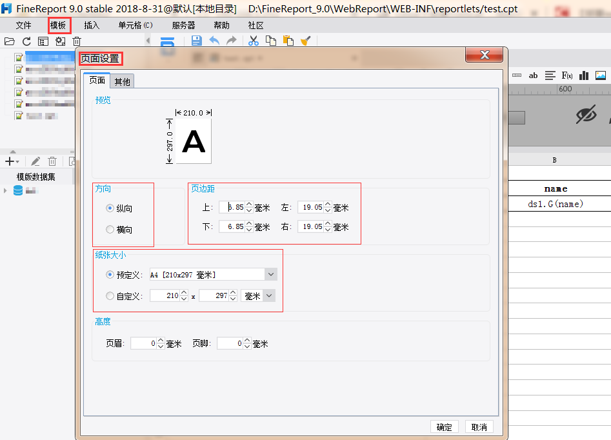Click the 取消 cancel button

tap(479, 427)
